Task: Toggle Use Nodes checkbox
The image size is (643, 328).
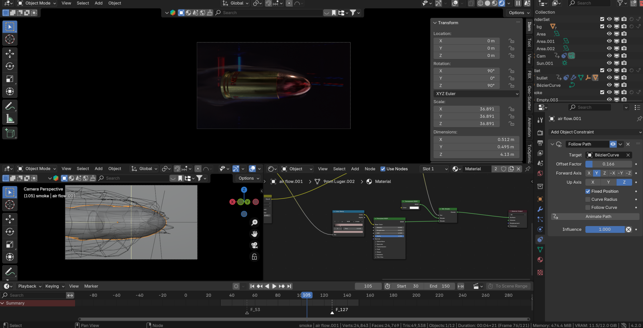Action: pyautogui.click(x=383, y=169)
